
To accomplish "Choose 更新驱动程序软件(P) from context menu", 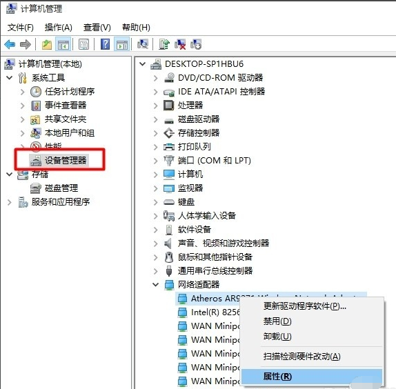I will point(312,306).
